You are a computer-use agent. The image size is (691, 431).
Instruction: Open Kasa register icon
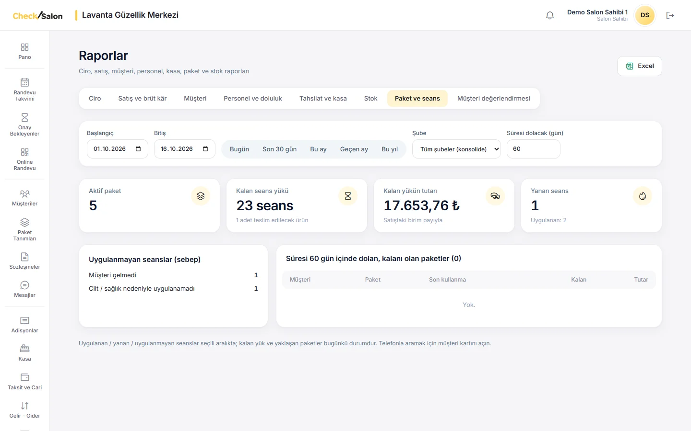point(24,349)
